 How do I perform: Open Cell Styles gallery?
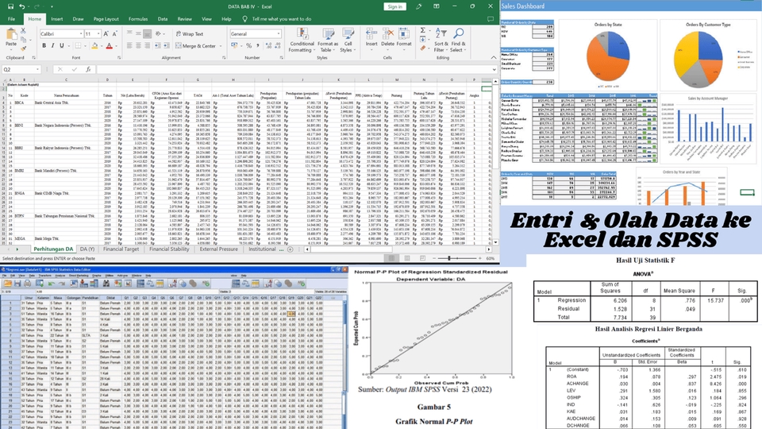pyautogui.click(x=348, y=40)
